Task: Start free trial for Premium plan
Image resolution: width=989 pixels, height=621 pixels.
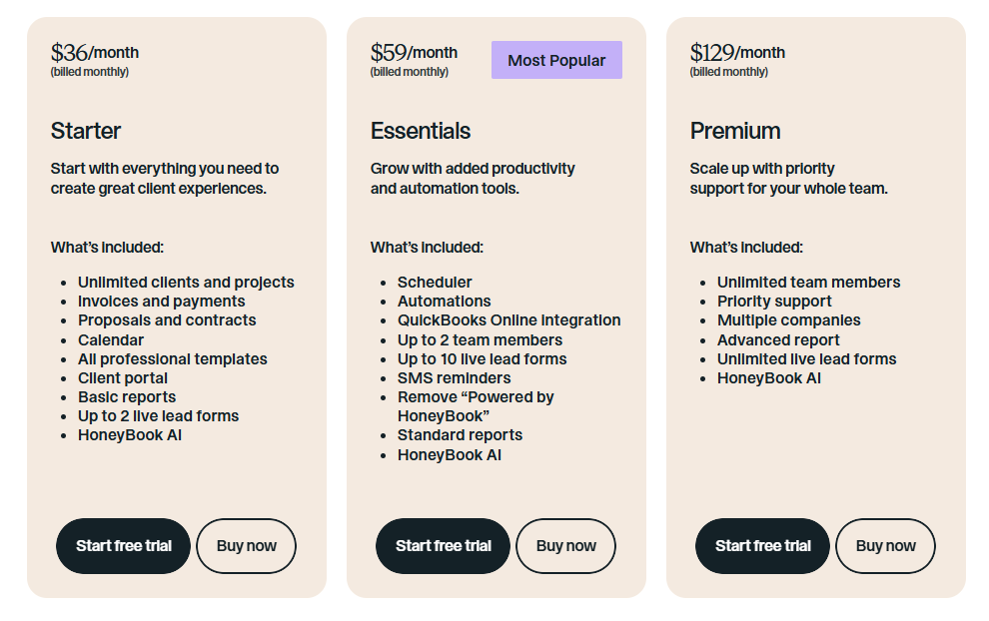Action: (x=762, y=546)
